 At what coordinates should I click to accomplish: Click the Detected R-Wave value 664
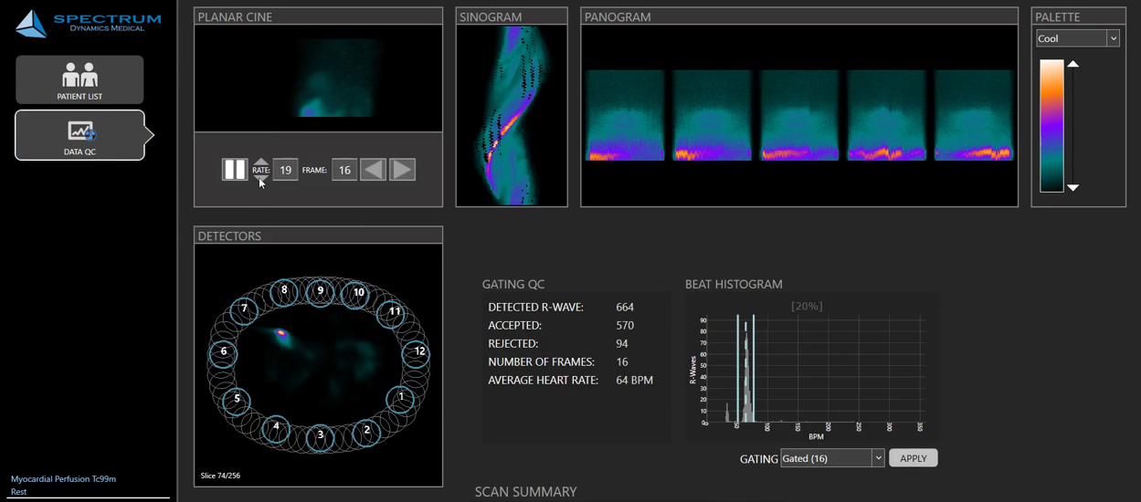point(625,308)
